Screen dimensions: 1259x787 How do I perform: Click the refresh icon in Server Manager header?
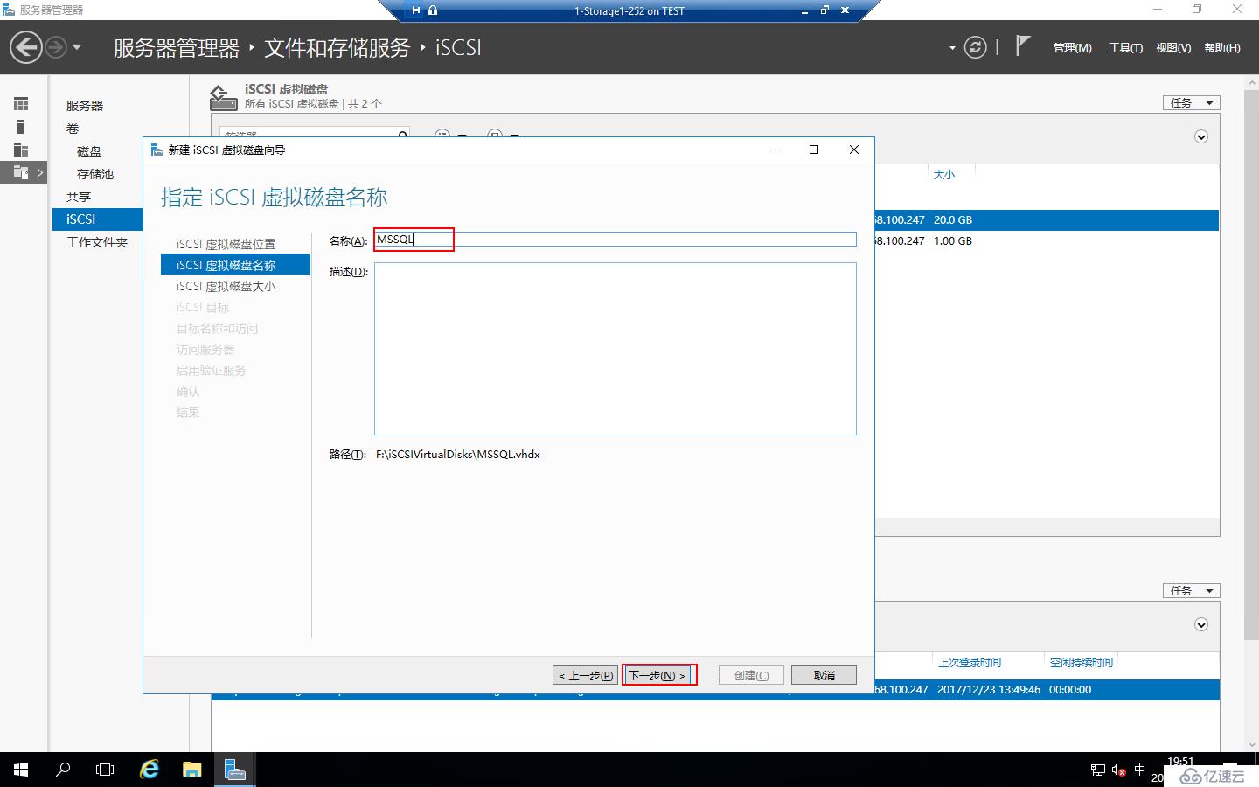975,47
